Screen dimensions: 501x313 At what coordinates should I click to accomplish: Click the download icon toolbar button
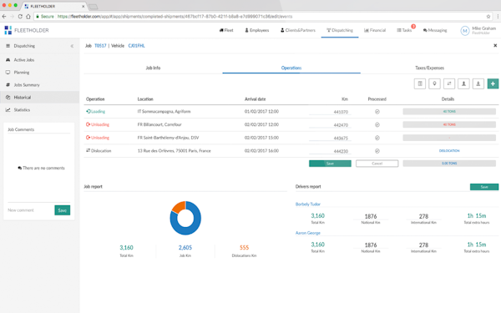point(478,83)
